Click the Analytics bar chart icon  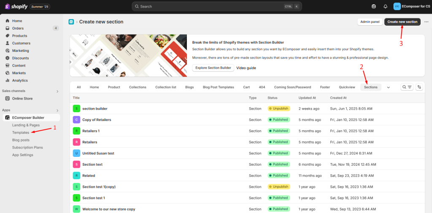8,81
